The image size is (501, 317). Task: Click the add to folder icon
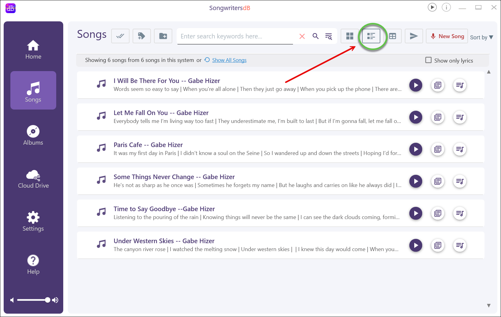[x=163, y=36]
